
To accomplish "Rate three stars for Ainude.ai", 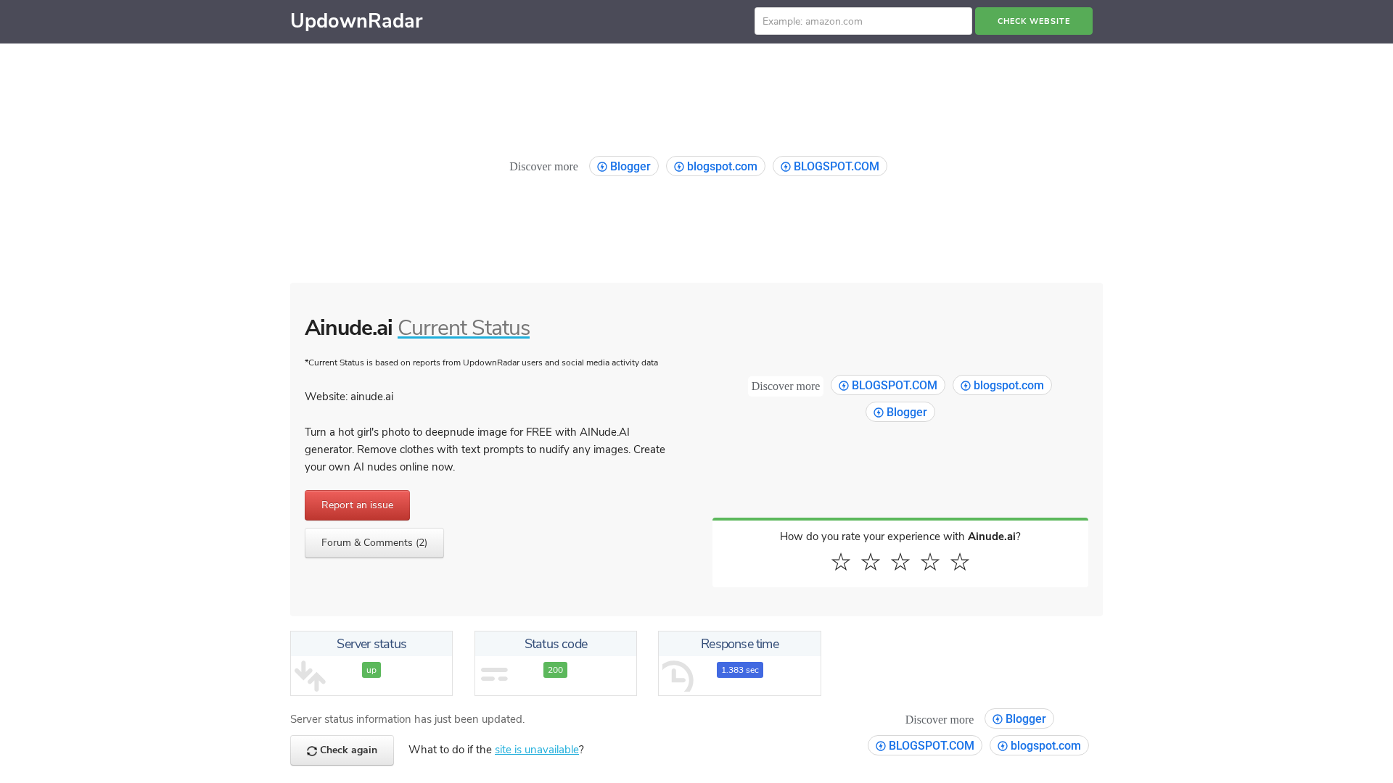I will tap(900, 562).
